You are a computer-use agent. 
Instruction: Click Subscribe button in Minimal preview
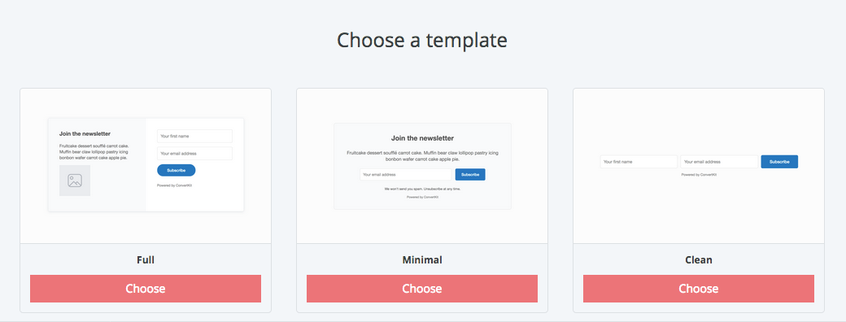point(470,175)
